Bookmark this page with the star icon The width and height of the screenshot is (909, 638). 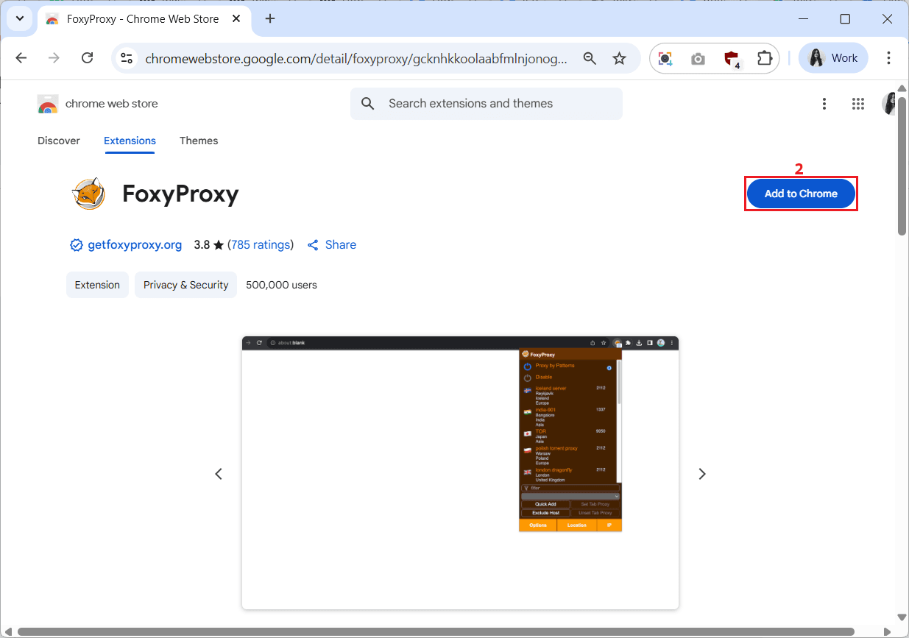pos(620,58)
